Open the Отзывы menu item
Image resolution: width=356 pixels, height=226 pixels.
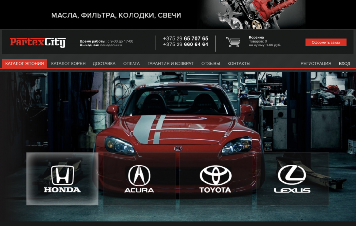click(x=211, y=64)
